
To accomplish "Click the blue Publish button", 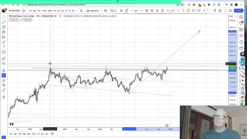I will pyautogui.click(x=239, y=11).
